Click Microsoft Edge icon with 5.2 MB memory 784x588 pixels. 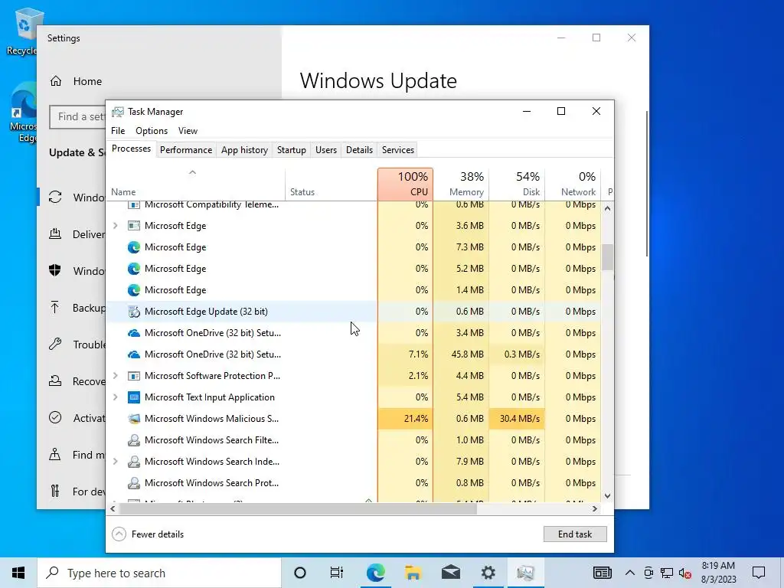click(x=133, y=269)
